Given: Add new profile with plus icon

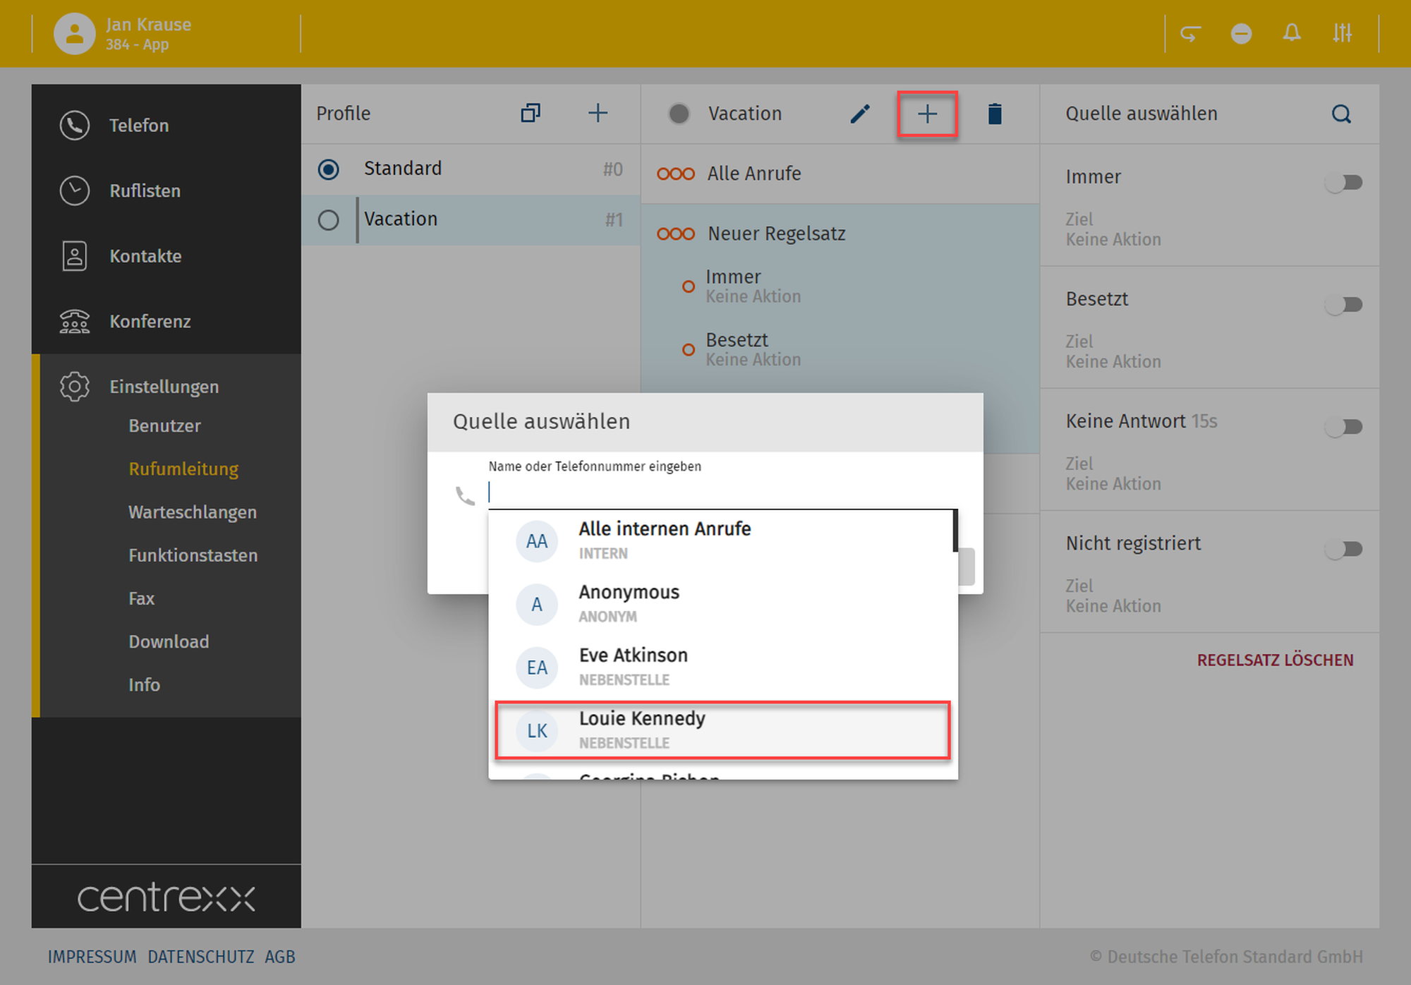Looking at the screenshot, I should point(598,113).
